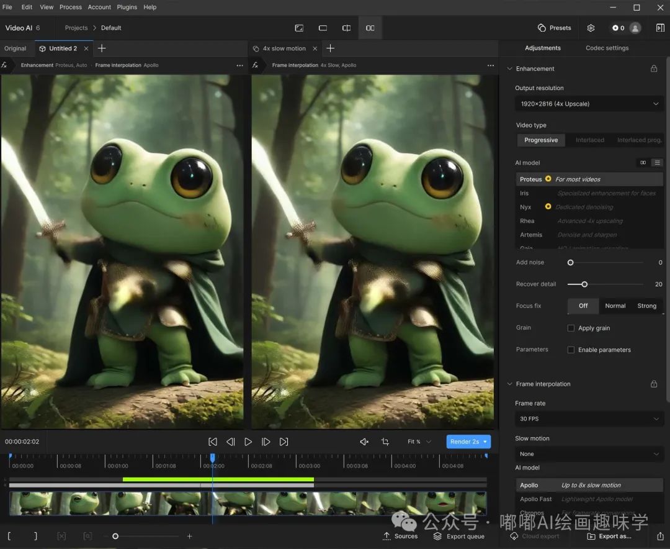Step back one frame
Image resolution: width=670 pixels, height=549 pixels.
coord(230,442)
